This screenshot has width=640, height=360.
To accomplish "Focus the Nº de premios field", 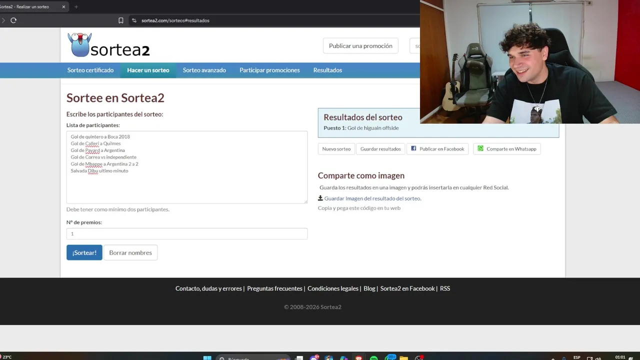I will click(187, 233).
